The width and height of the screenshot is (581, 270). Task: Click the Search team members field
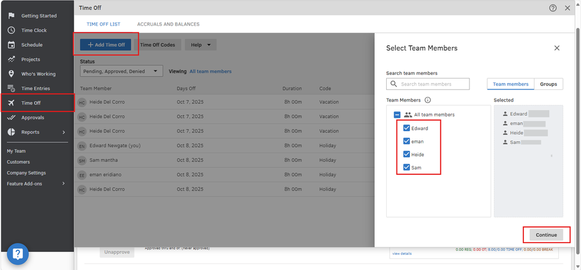point(434,84)
